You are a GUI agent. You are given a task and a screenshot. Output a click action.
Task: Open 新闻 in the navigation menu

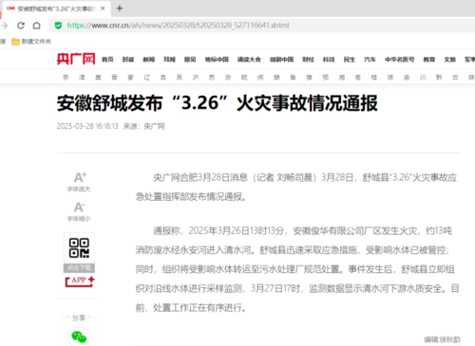coord(149,60)
